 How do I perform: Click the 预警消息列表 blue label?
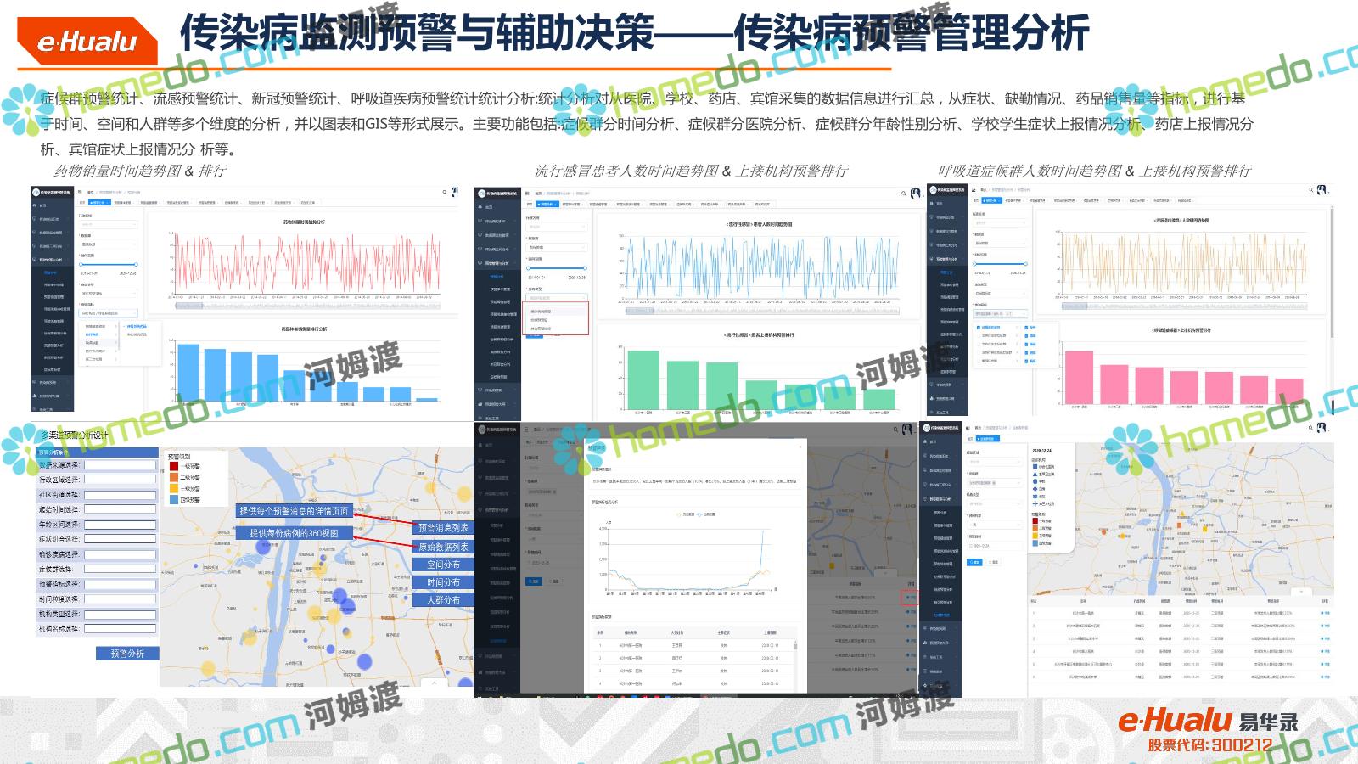tap(443, 528)
